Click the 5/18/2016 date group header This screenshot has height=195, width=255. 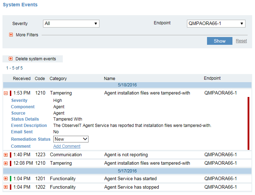(x=127, y=85)
